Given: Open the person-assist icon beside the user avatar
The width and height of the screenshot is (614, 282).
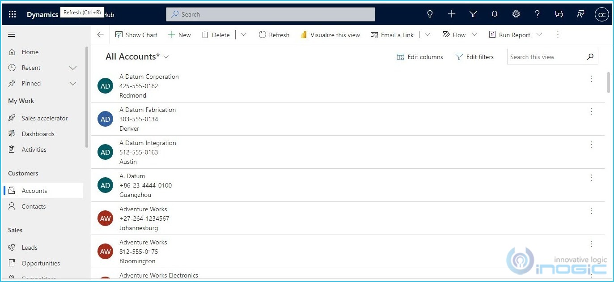Looking at the screenshot, I should coord(580,14).
